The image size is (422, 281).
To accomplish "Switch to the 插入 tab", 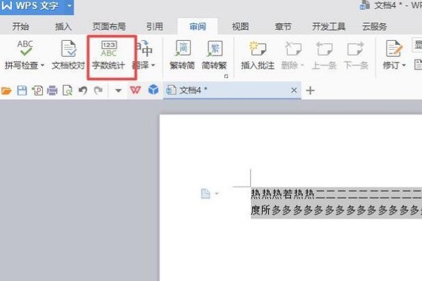I will click(63, 27).
